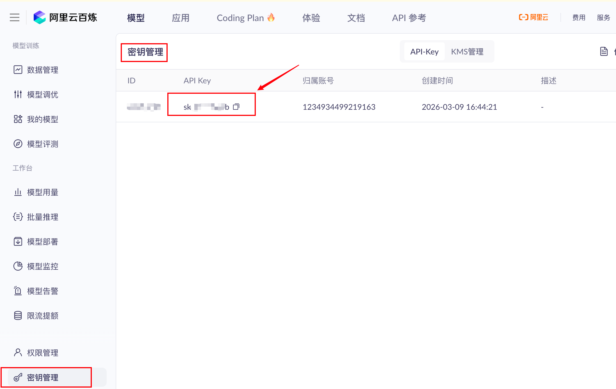Open 模型告警 sidebar item

42,291
